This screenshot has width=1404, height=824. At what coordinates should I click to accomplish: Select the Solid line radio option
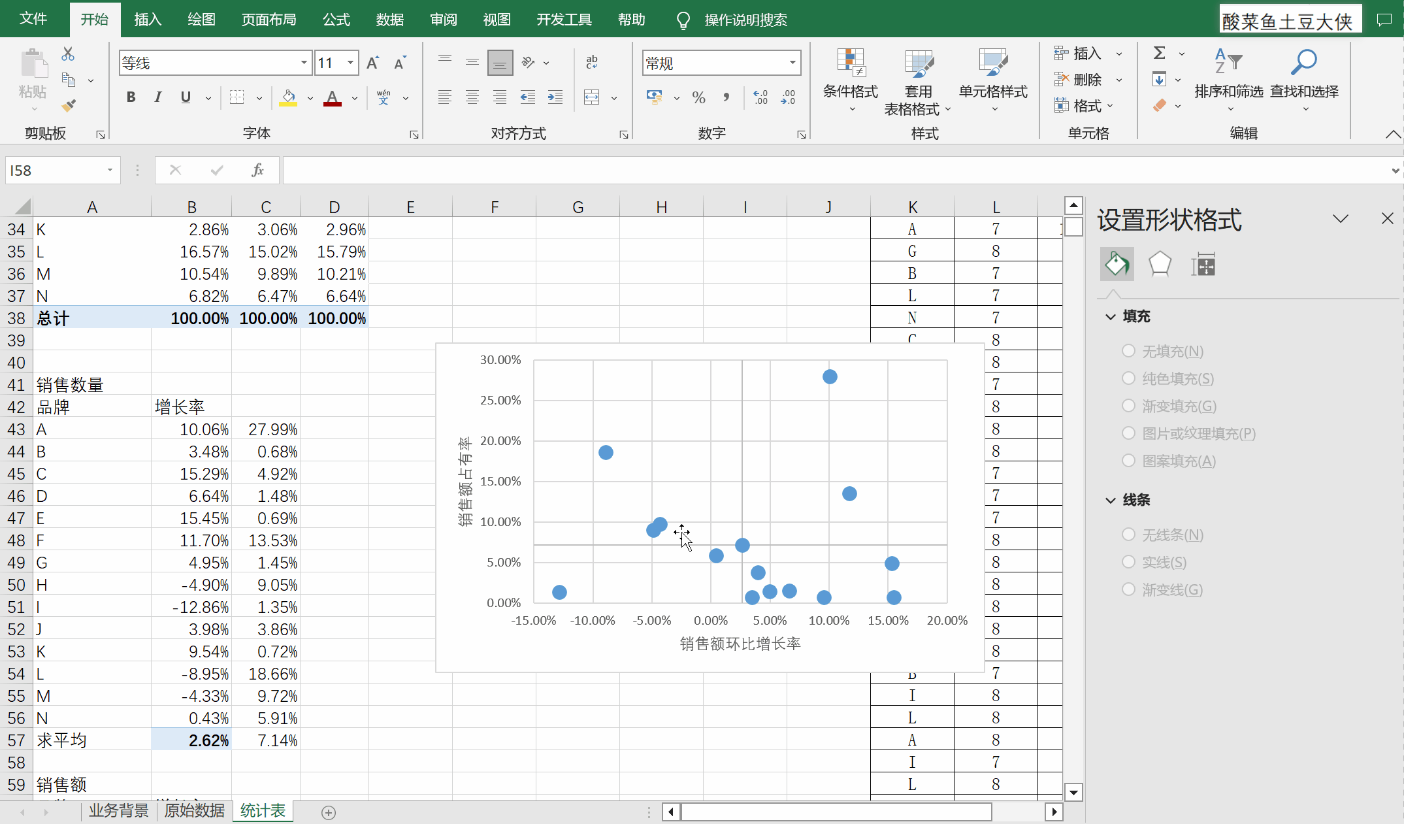(x=1128, y=562)
